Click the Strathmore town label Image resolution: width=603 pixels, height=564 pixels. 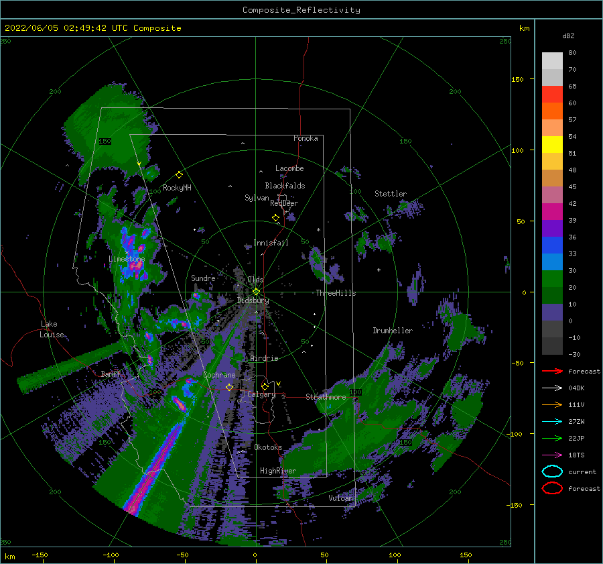(x=326, y=397)
